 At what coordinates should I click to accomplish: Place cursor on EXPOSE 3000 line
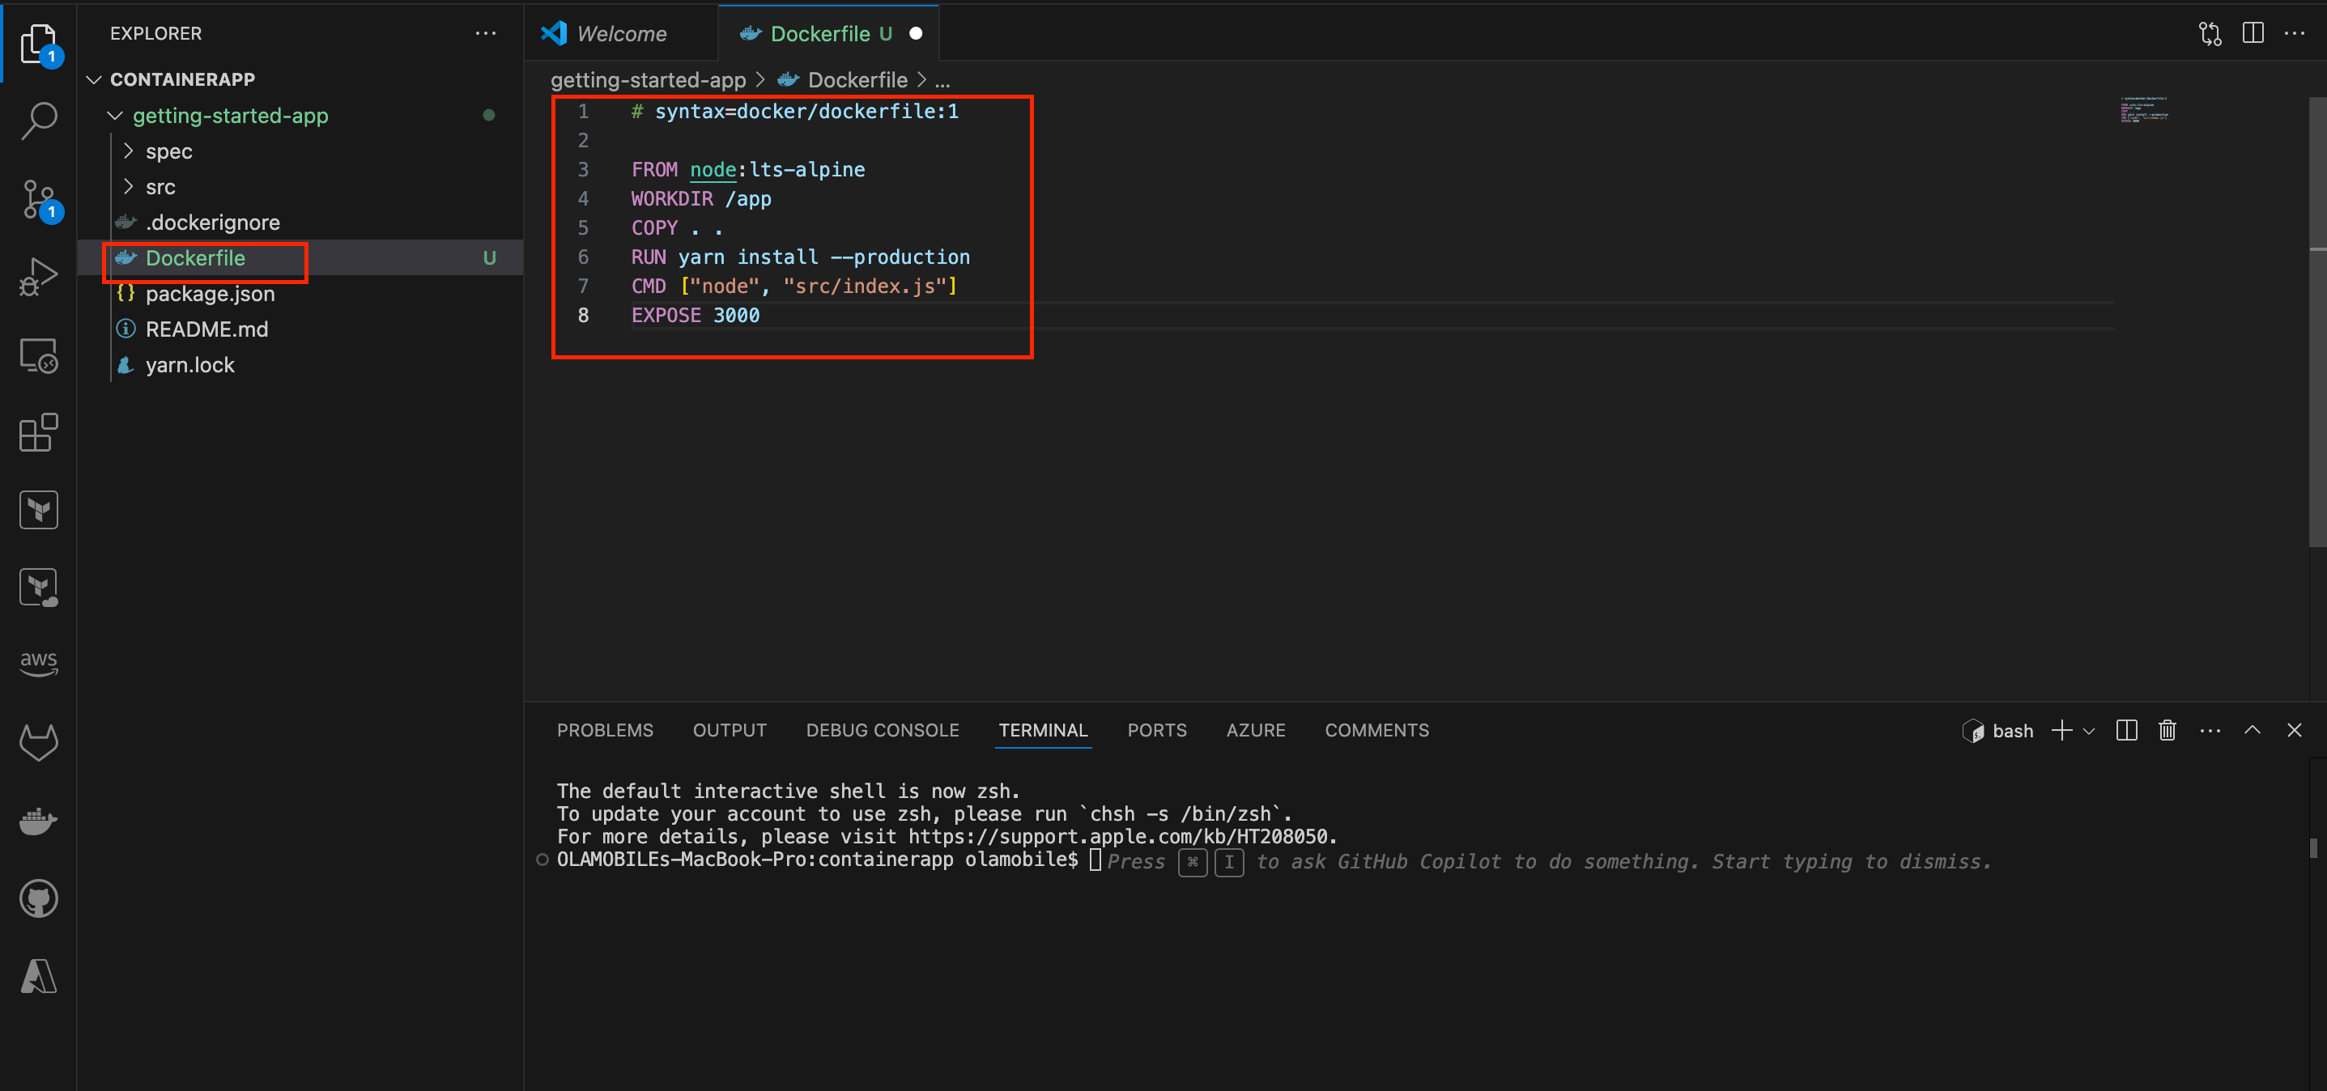[696, 315]
